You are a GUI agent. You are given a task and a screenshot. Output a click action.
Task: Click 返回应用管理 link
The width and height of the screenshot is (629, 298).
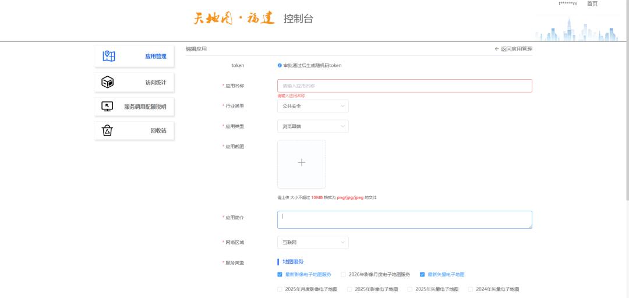point(516,49)
